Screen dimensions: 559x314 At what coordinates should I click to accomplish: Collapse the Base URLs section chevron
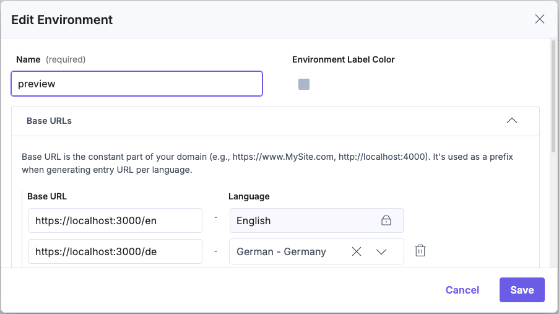512,121
